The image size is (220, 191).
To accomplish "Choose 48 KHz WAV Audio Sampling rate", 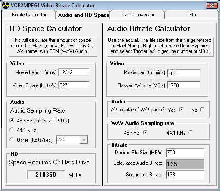I will 145,132.
